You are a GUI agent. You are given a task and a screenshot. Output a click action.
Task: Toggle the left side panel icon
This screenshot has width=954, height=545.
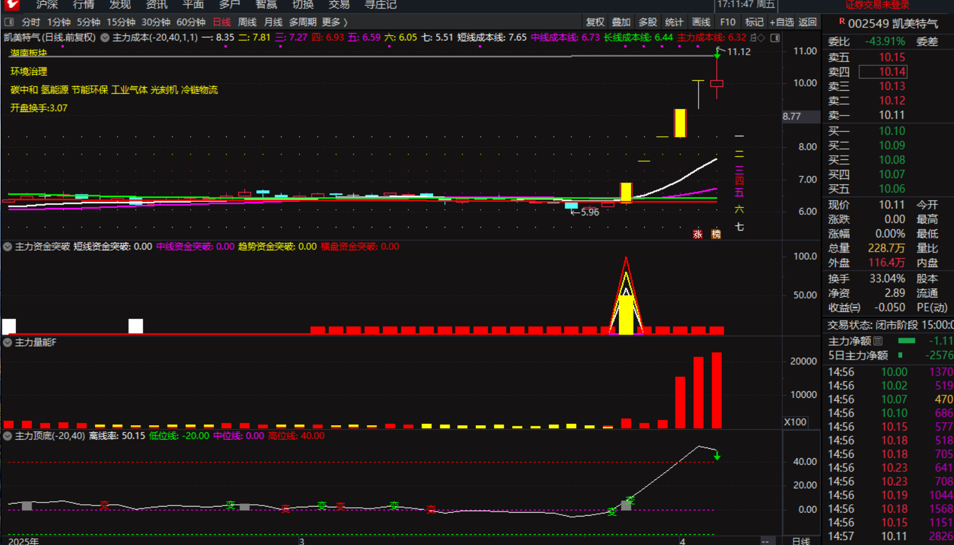[9, 23]
